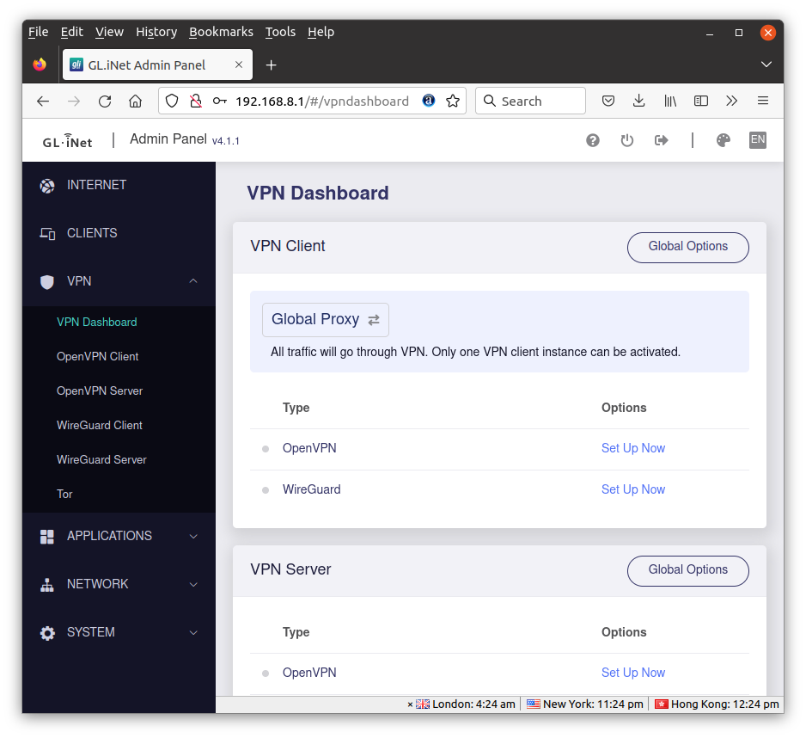Image resolution: width=806 pixels, height=738 pixels.
Task: Switch proxy mode via Global Proxy button
Action: [326, 320]
